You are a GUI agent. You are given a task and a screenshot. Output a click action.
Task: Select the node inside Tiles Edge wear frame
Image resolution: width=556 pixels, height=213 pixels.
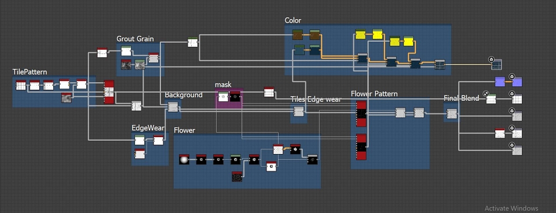tap(299, 111)
